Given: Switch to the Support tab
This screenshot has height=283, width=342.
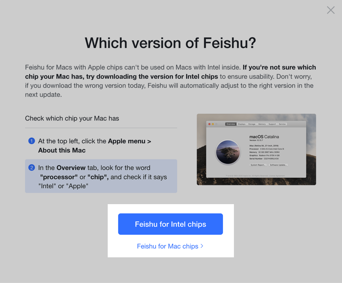Looking at the screenshot, I should [x=272, y=124].
